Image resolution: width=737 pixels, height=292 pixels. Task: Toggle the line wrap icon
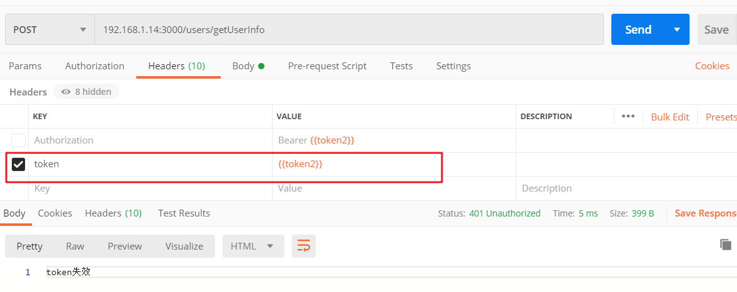pos(304,246)
